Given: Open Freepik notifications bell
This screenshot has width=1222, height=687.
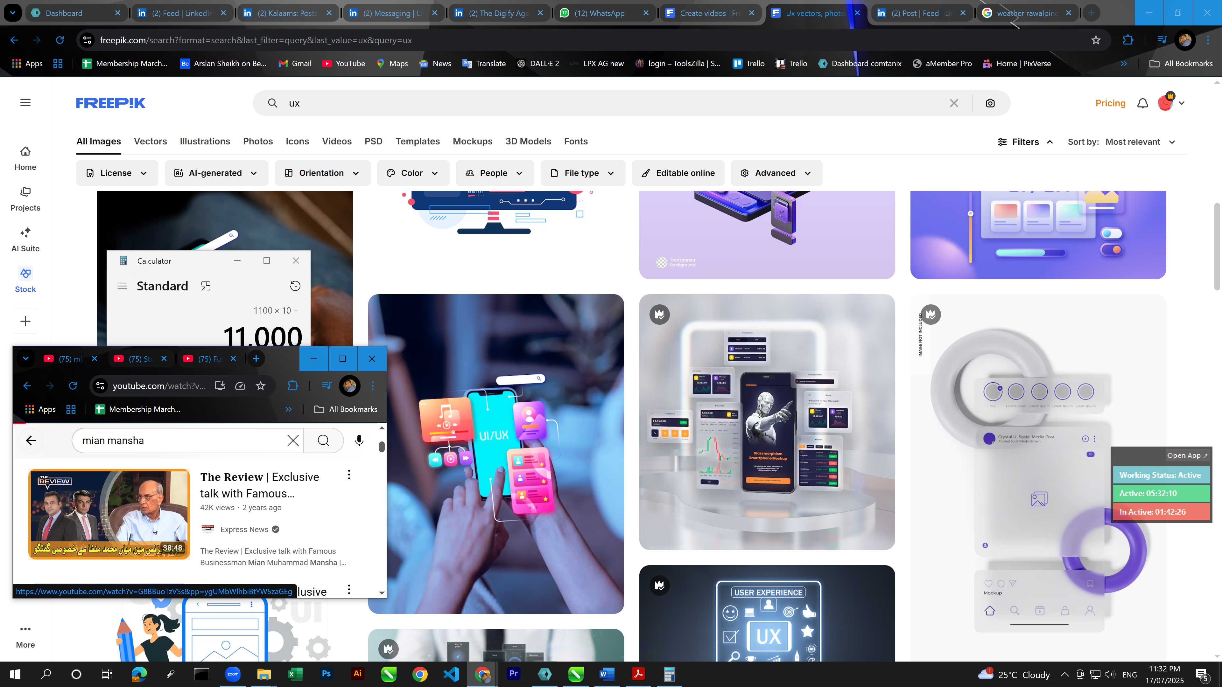Looking at the screenshot, I should click(1142, 103).
